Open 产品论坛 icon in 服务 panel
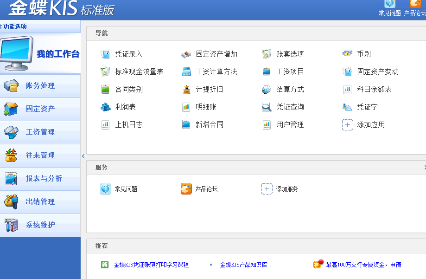426x279 pixels. [x=186, y=189]
